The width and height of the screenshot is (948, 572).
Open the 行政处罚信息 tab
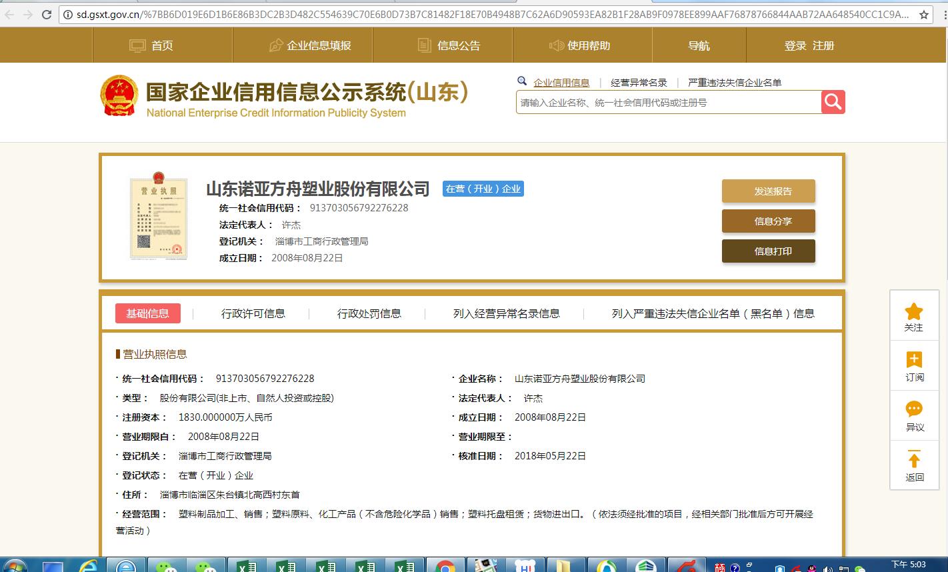(369, 313)
